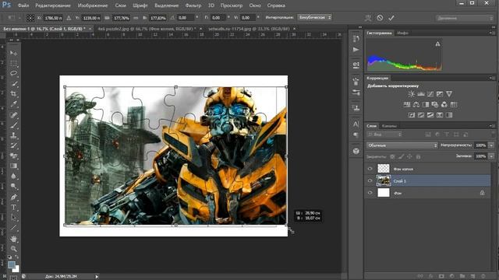Open the opacity slider dropdown

tap(491, 145)
